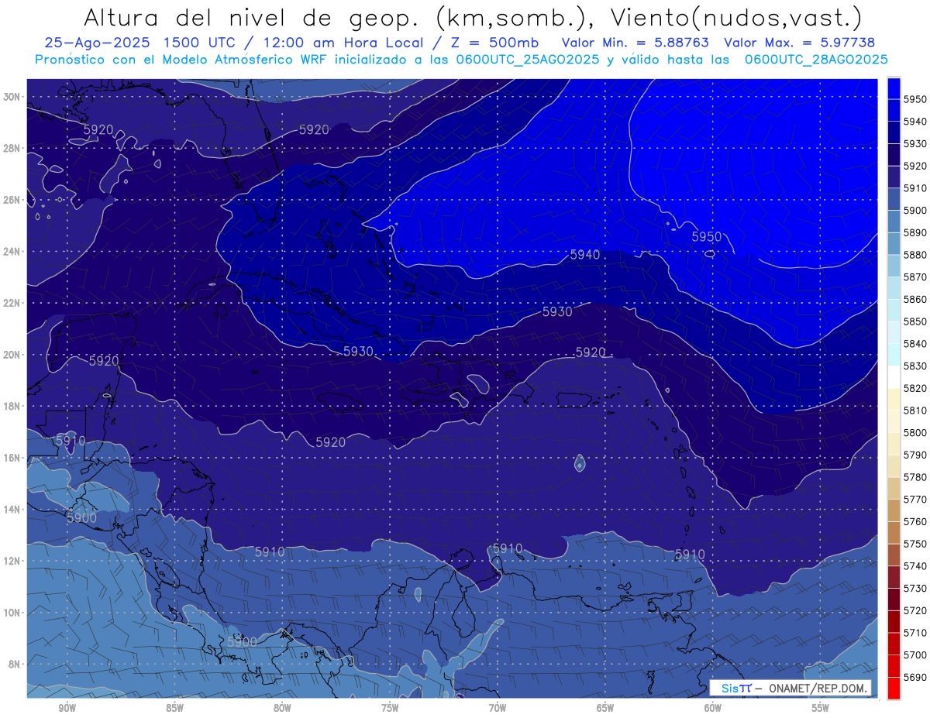Viewport: 930px width, 718px height.
Task: Click the 28N latitude axis label
Action: 12,148
